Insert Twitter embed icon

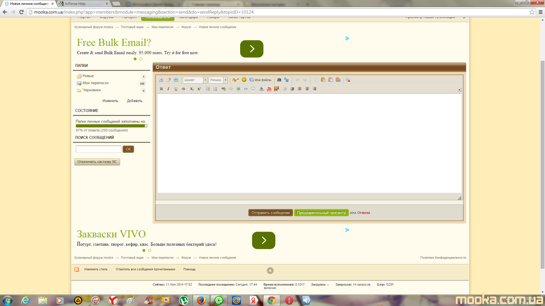coord(262,89)
